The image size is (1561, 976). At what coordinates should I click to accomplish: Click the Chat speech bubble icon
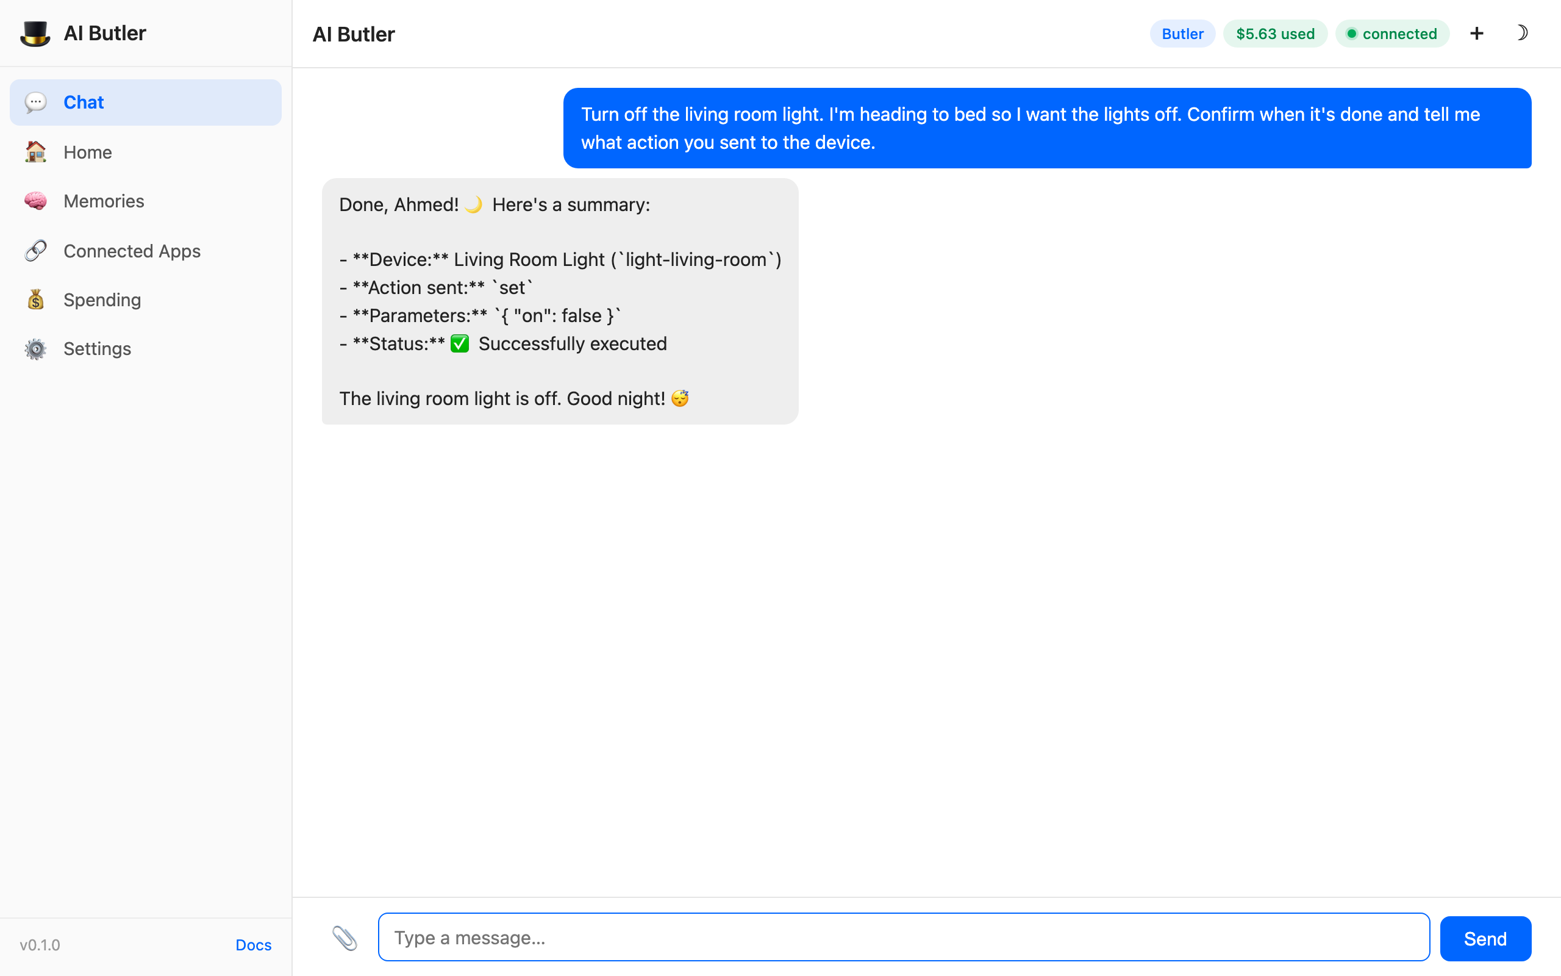click(35, 102)
